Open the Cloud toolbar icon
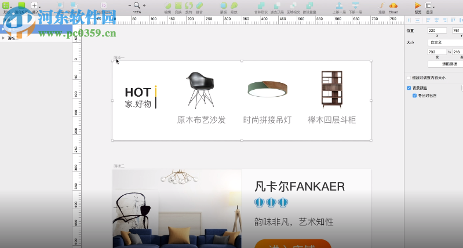The height and width of the screenshot is (248, 463). click(393, 6)
